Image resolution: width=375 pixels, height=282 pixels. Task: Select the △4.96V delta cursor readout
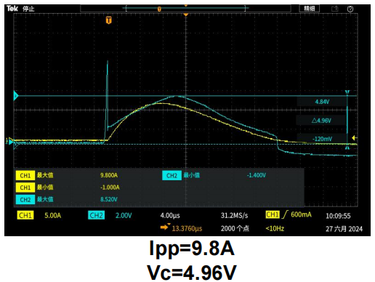[x=321, y=121]
